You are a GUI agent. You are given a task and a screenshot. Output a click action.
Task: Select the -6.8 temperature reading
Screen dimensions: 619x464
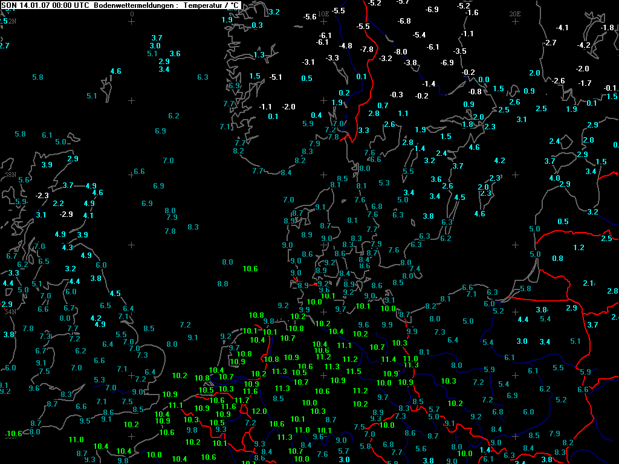[404, 21]
